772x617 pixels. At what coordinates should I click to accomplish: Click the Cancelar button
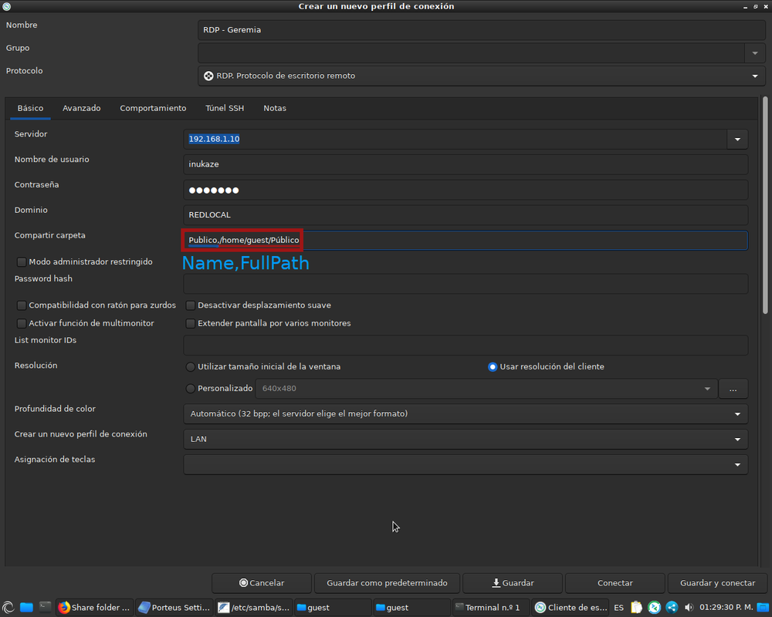(x=262, y=583)
